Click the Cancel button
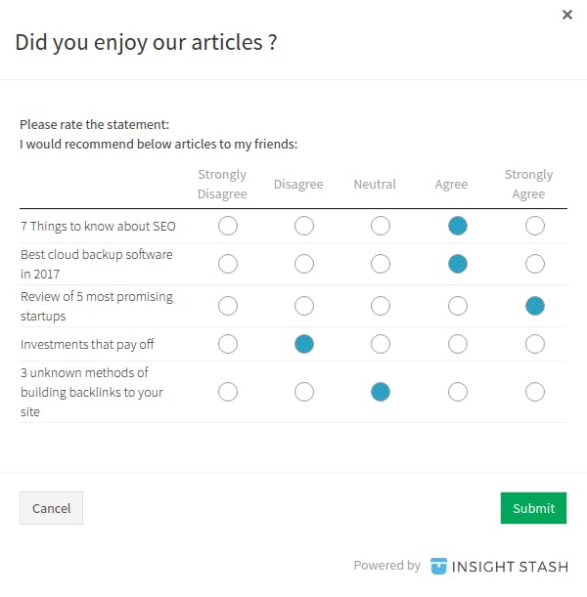Image resolution: width=587 pixels, height=597 pixels. pos(51,508)
